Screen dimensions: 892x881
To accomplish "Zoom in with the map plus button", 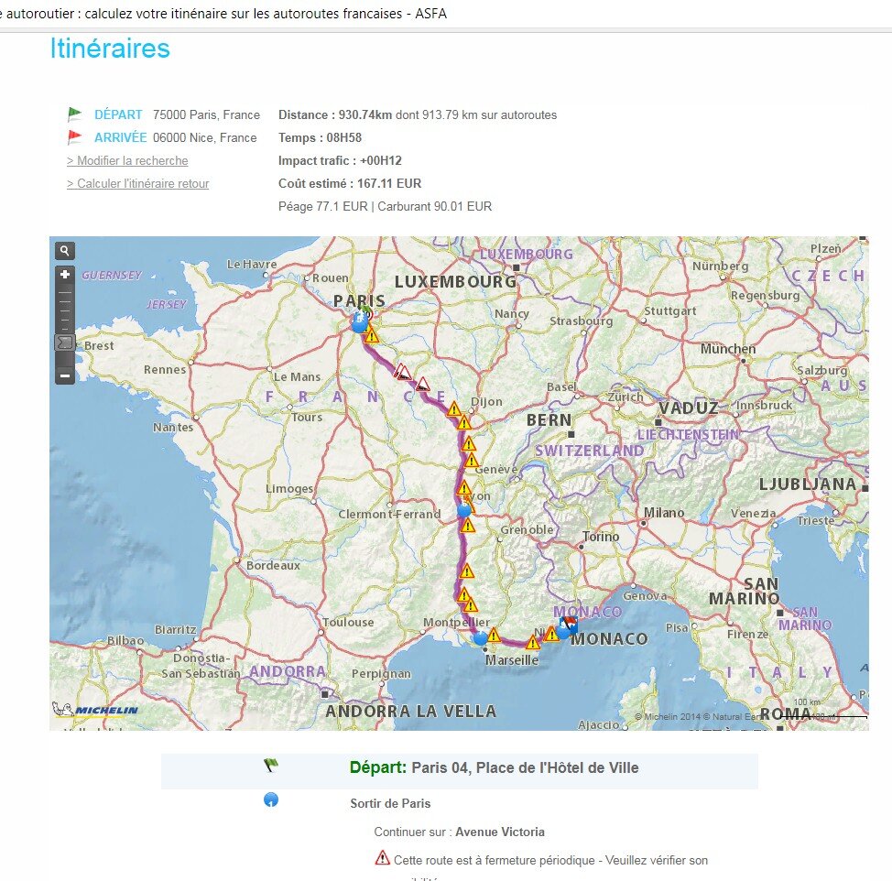I will (65, 275).
